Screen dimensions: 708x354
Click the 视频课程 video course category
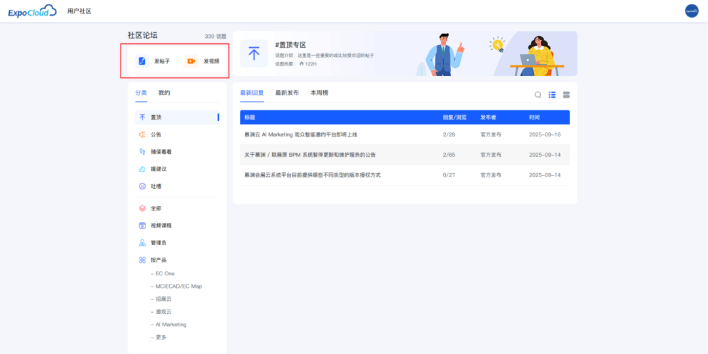pos(161,226)
